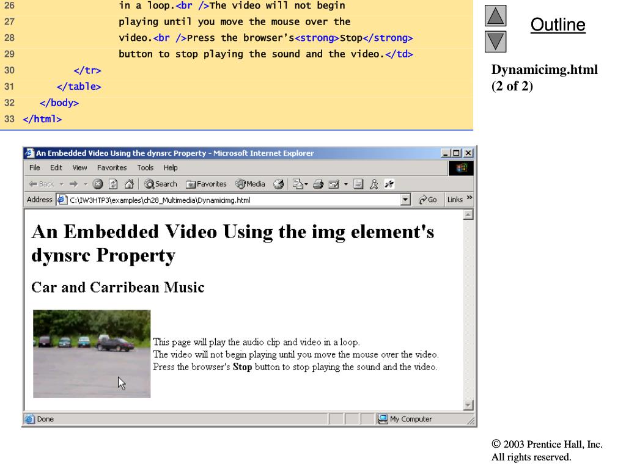Click the window resize grip corner
This screenshot has width=626, height=469.
[x=471, y=421]
